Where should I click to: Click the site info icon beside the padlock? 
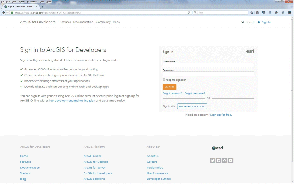tap(9, 13)
